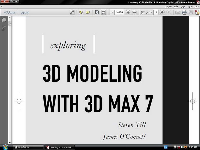Click the Create PDF icon in toolbar

[197, 12]
